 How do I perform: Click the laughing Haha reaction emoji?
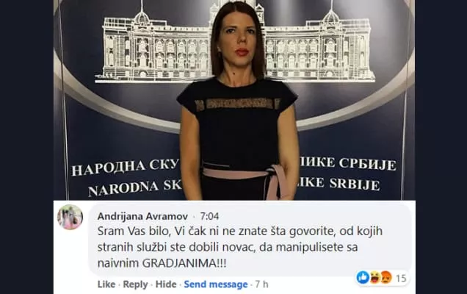pyautogui.click(x=374, y=278)
